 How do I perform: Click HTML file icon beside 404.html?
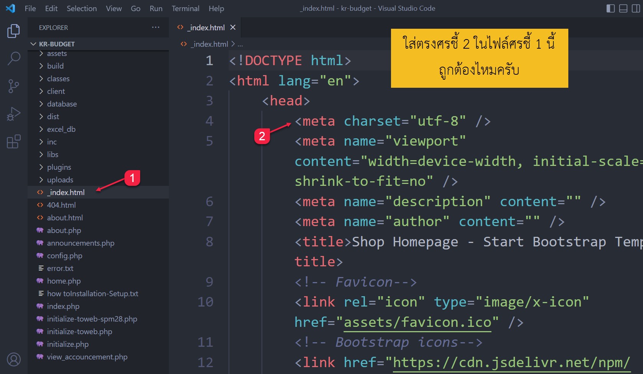coord(40,205)
